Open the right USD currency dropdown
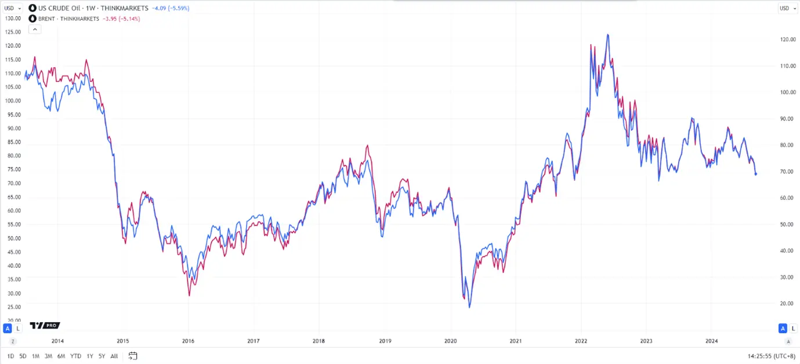The height and width of the screenshot is (364, 800). click(x=786, y=8)
